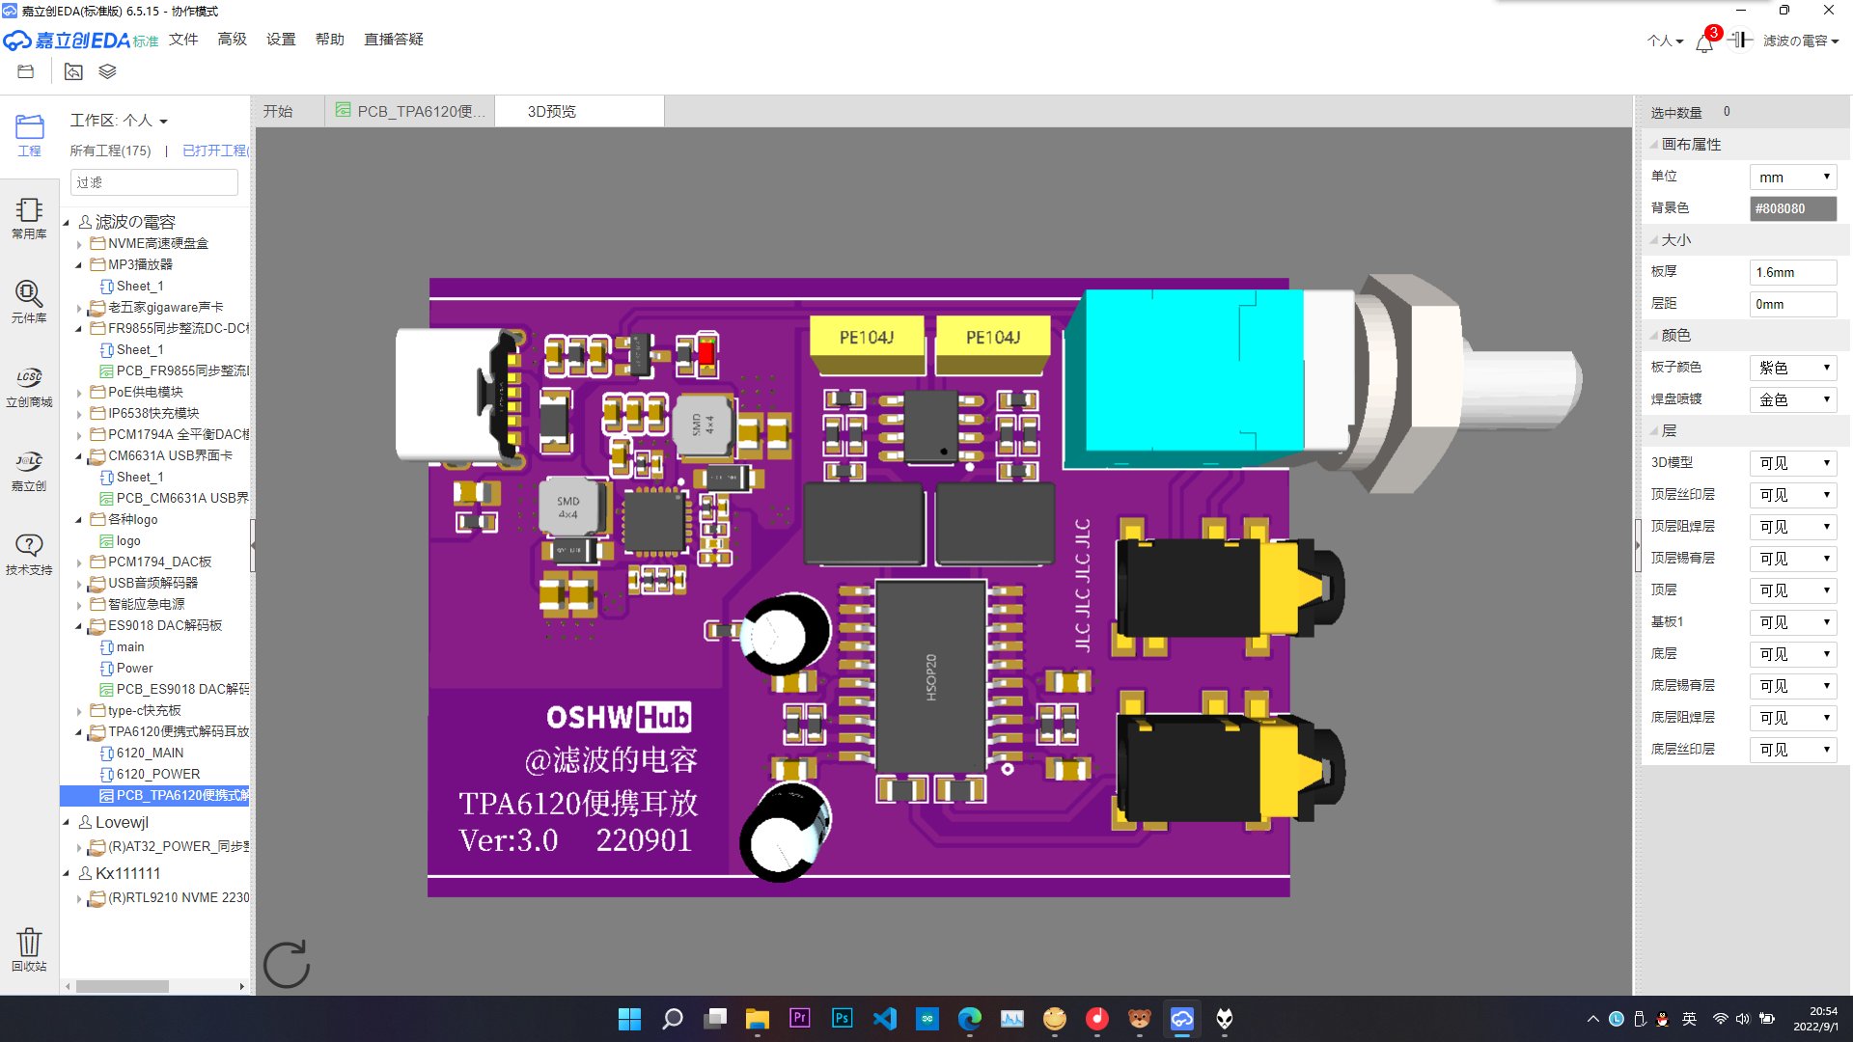Click the 过滤 project filter box
Image resolution: width=1853 pixels, height=1042 pixels.
(x=154, y=182)
